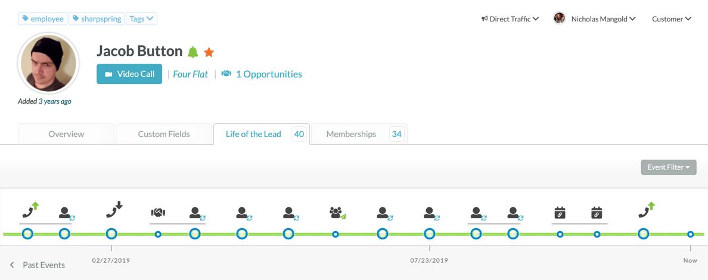
Task: Open the Memberships tab
Action: tap(351, 134)
